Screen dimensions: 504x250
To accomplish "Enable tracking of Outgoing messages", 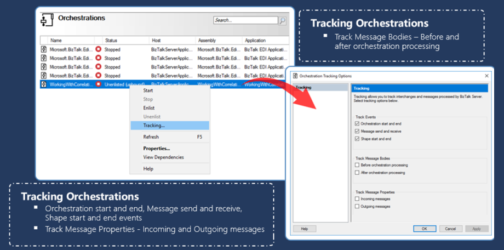I will (x=357, y=207).
